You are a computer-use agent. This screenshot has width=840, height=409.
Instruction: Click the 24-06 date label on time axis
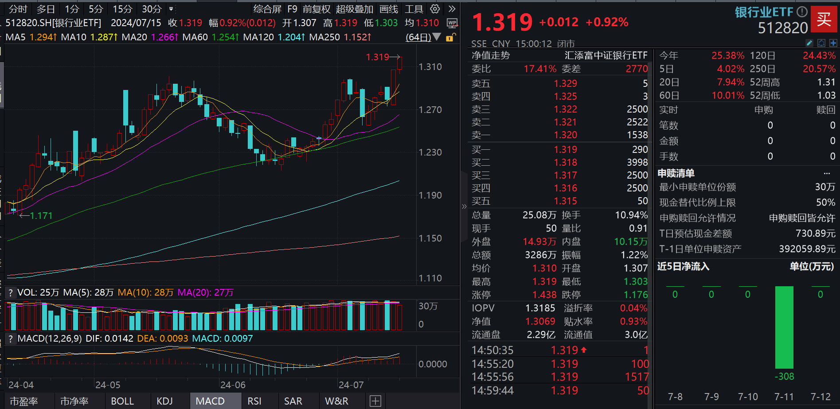coord(233,385)
